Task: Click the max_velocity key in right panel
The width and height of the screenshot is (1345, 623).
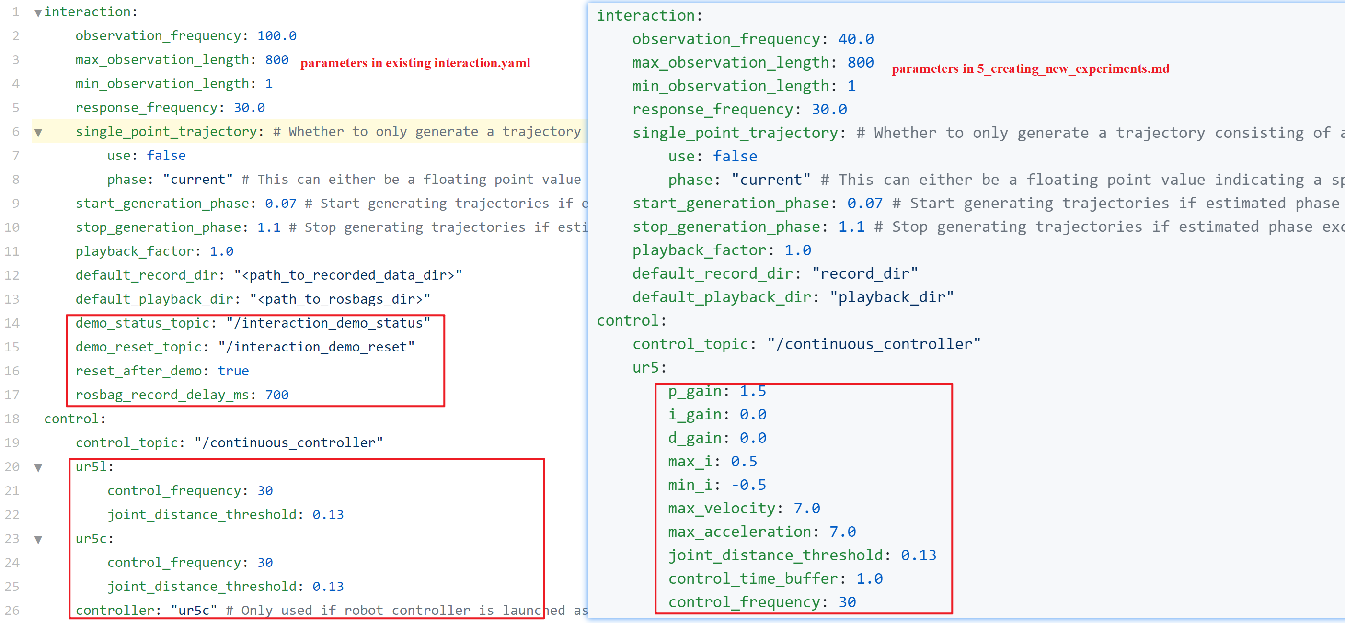Action: [x=722, y=508]
